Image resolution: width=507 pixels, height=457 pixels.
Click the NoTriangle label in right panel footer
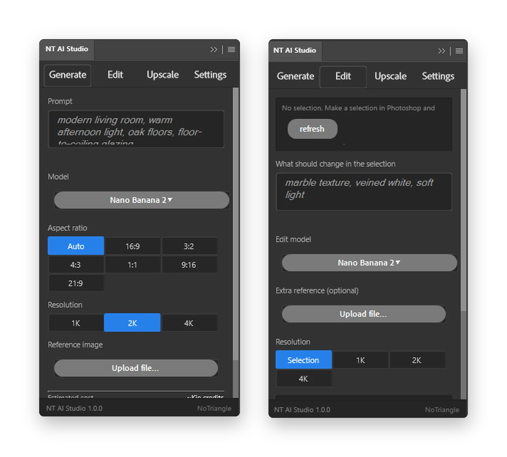442,410
